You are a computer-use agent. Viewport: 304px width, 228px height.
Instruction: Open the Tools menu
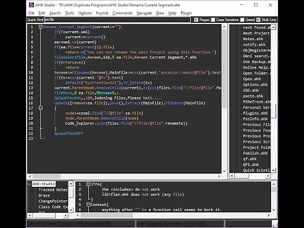[70, 13]
